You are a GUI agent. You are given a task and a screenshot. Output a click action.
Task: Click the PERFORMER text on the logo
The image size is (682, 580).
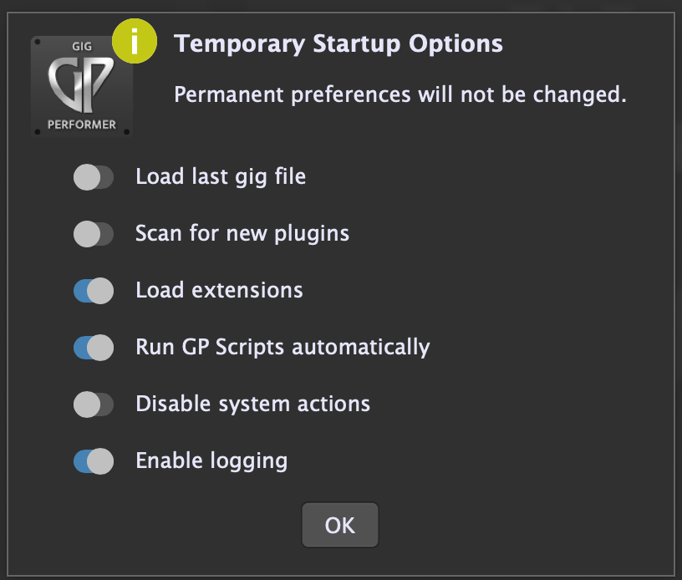click(x=82, y=125)
